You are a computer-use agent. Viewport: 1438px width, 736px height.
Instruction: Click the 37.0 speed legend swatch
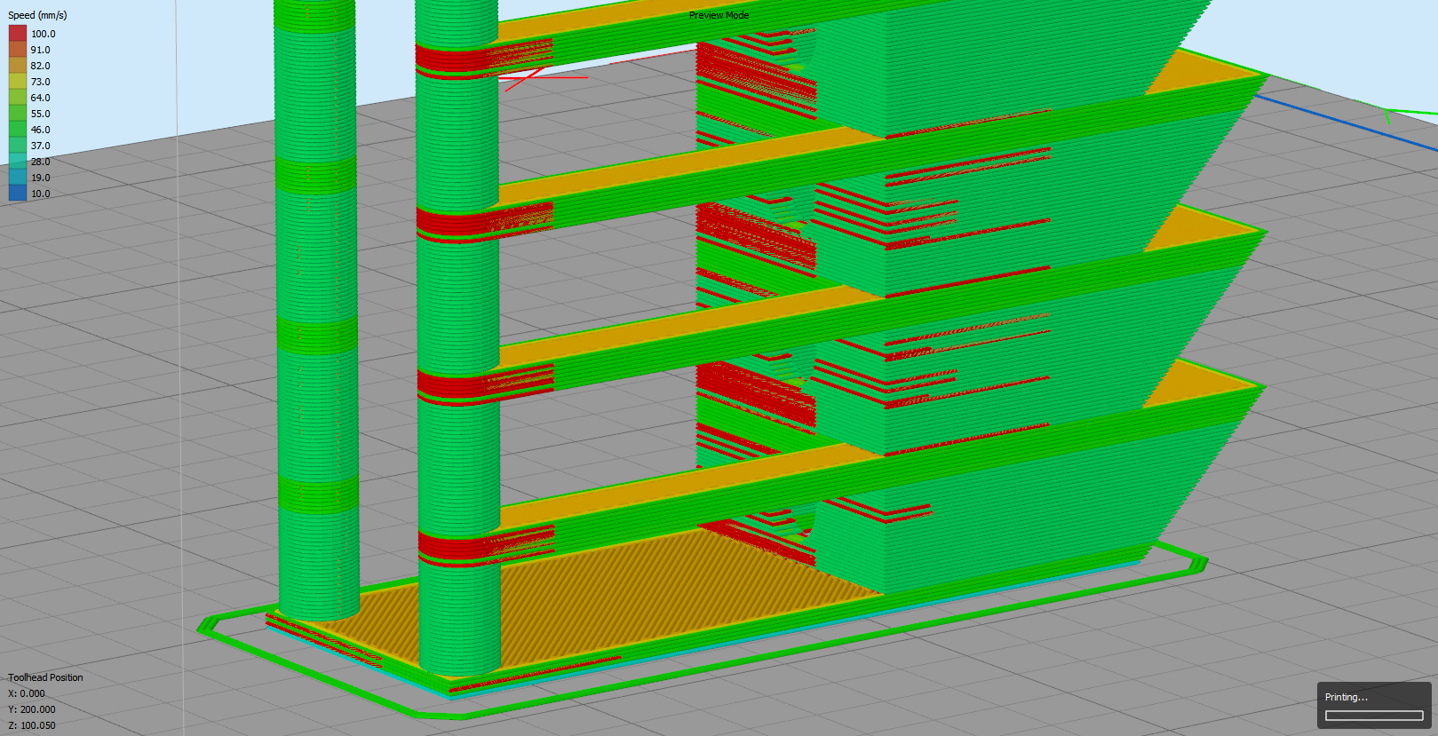(18, 146)
